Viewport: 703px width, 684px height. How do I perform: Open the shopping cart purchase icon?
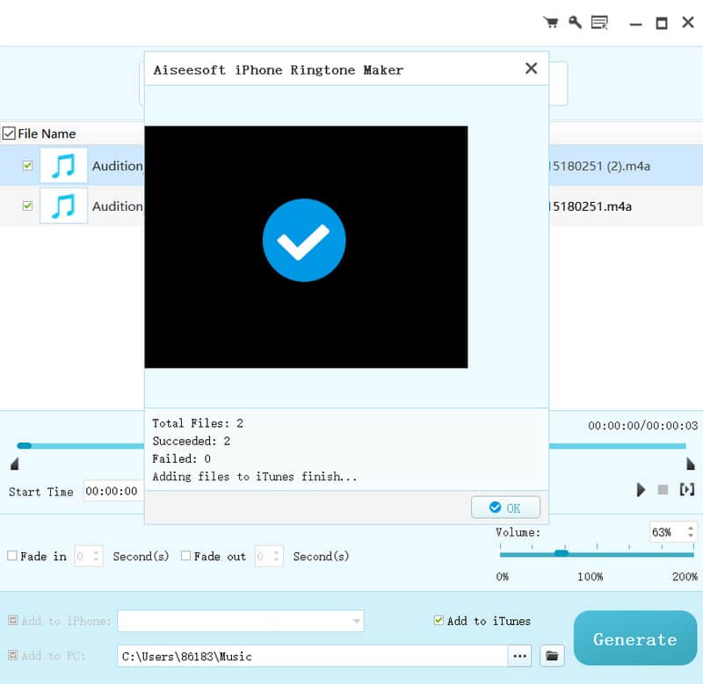pos(551,22)
